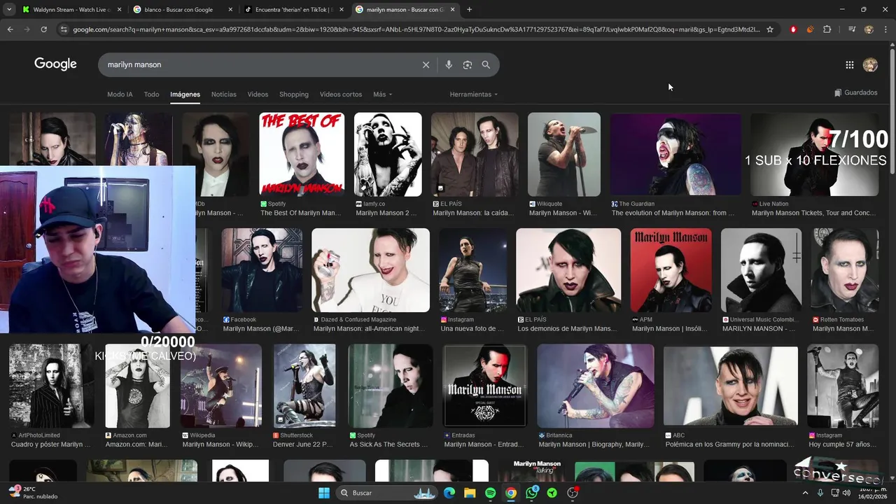The image size is (896, 504).
Task: Switch to the Shopping tab
Action: point(294,94)
